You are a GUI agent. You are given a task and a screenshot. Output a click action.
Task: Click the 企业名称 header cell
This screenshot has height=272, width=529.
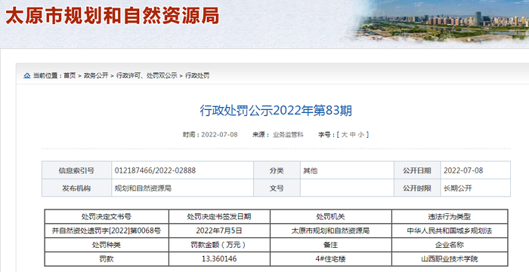(450, 245)
